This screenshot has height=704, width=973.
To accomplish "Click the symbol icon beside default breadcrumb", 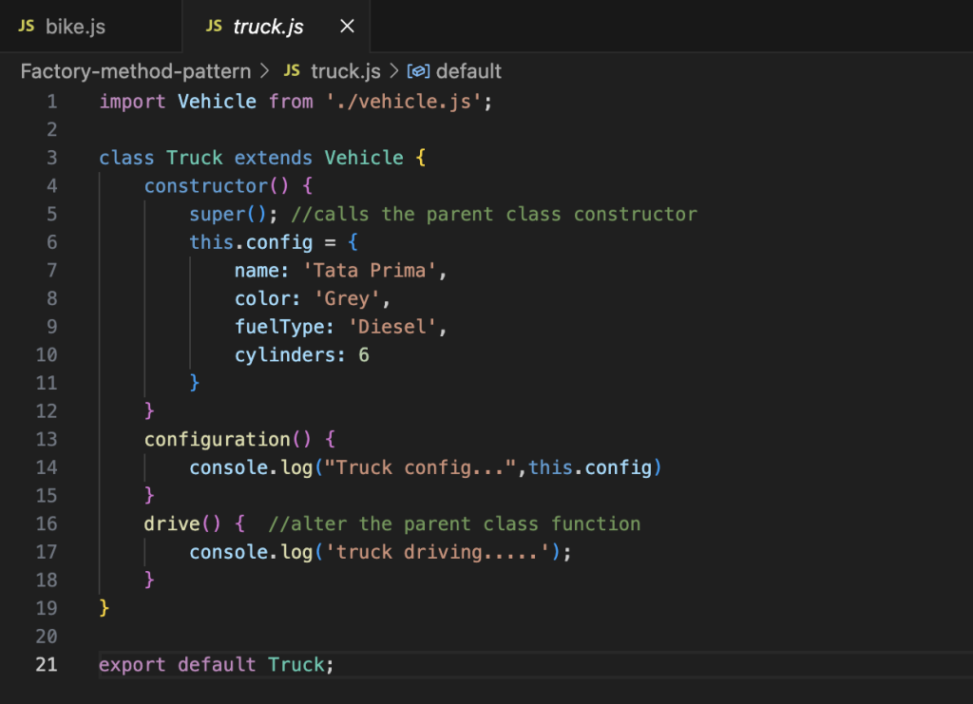I will (418, 71).
